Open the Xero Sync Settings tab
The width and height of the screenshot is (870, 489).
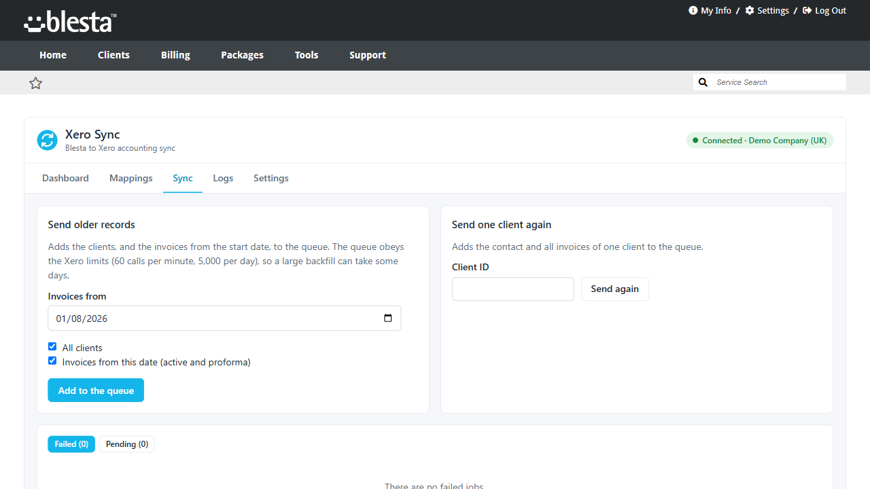click(271, 178)
